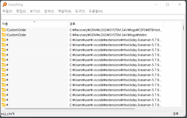Click the 경로 indicator in the status bar

(176, 114)
